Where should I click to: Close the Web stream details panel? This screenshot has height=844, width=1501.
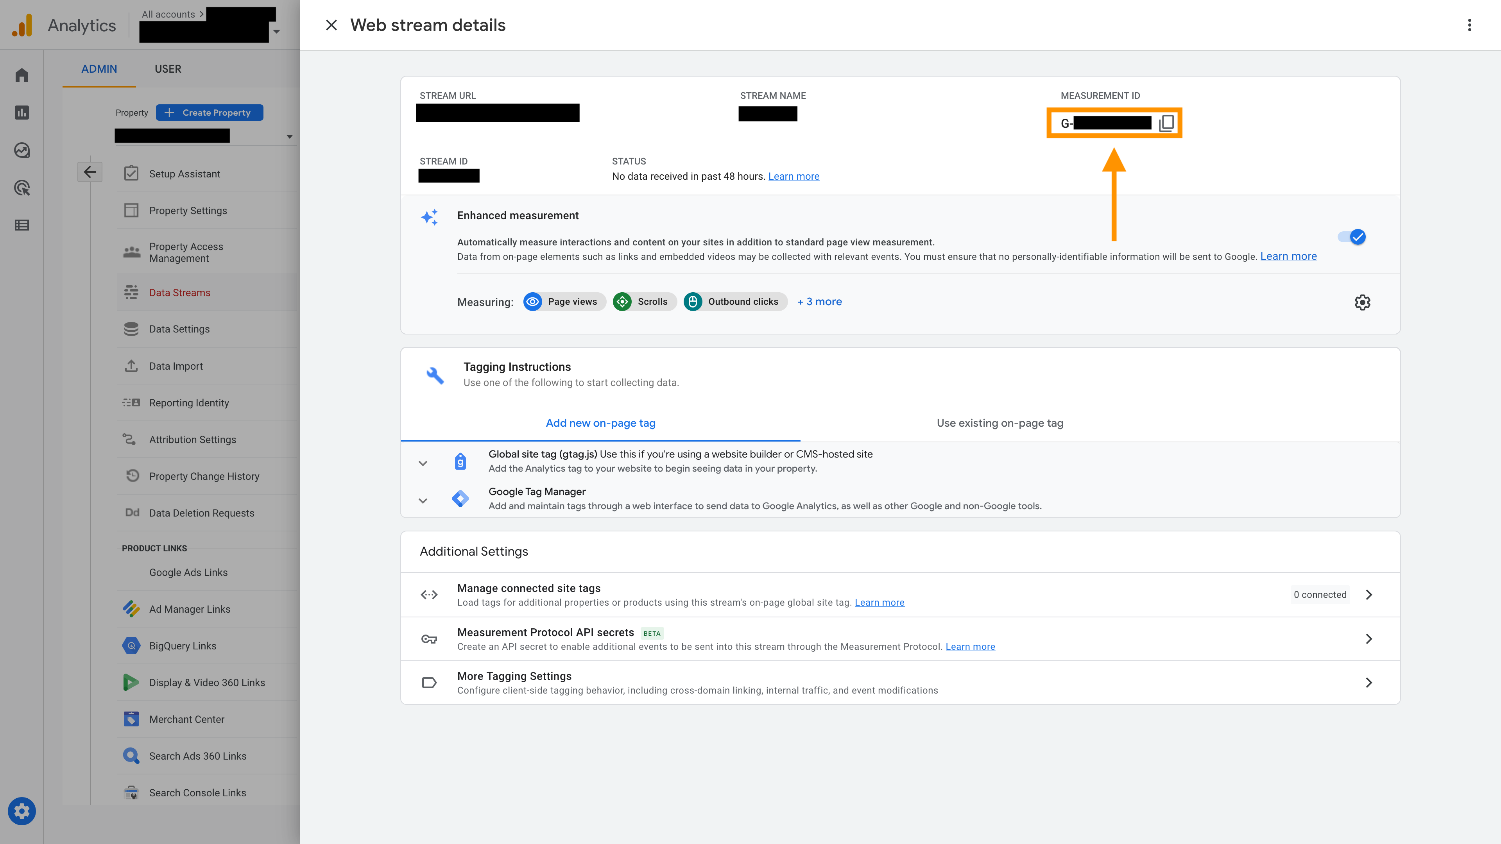click(331, 25)
